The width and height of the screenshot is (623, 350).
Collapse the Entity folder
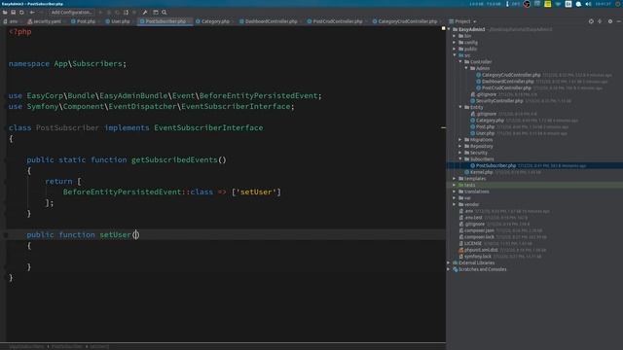[460, 107]
